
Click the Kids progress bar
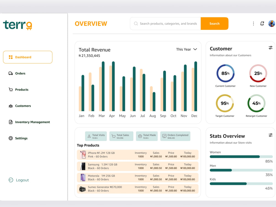[241, 184]
